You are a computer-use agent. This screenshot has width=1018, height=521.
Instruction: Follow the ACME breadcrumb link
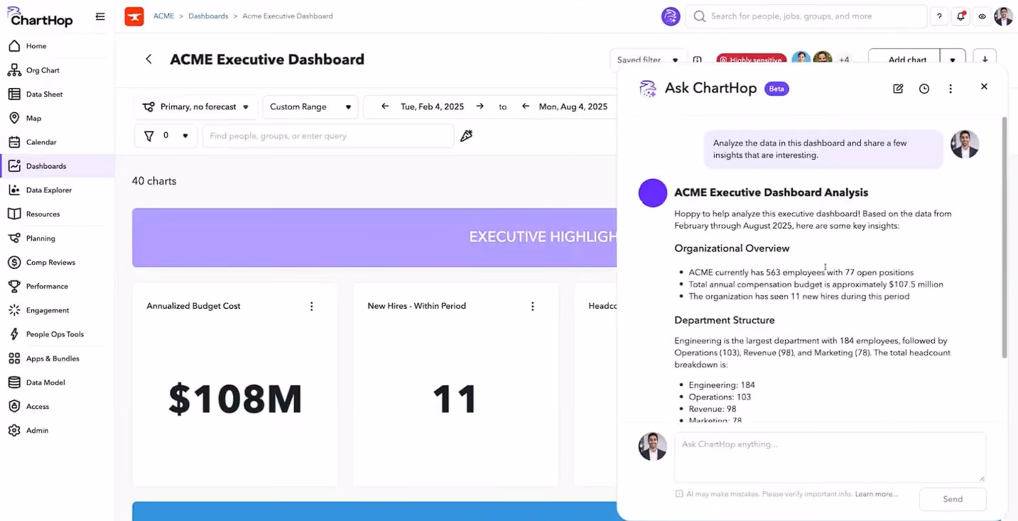coord(163,16)
